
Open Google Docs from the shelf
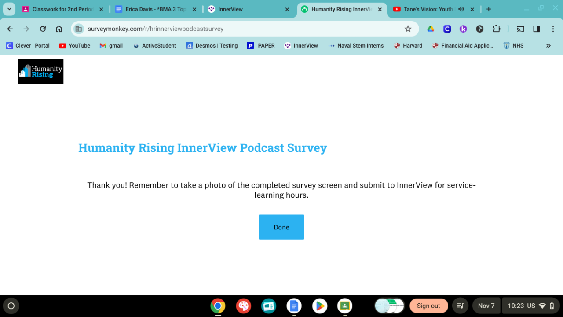(294, 306)
